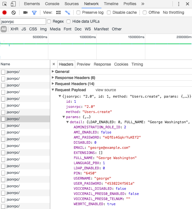Select the Network tab
Screen dimensions: 192x209
(x=91, y=4)
